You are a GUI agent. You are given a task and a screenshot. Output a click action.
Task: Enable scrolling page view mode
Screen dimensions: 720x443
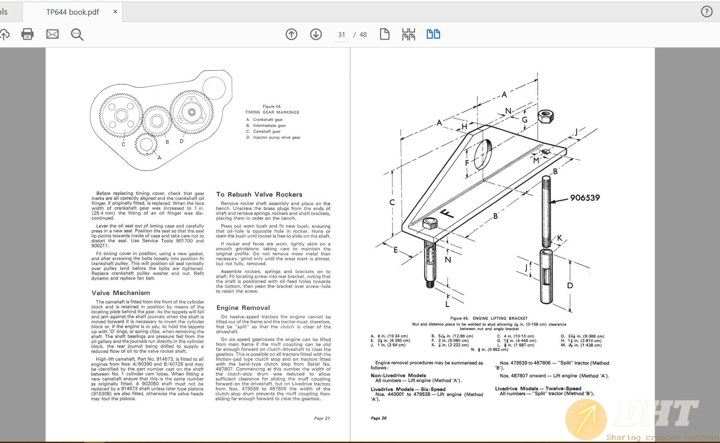coord(409,34)
